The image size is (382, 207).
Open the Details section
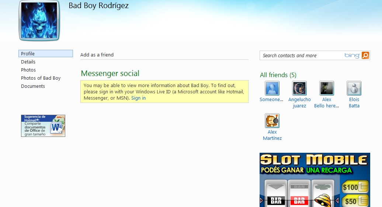coord(28,62)
